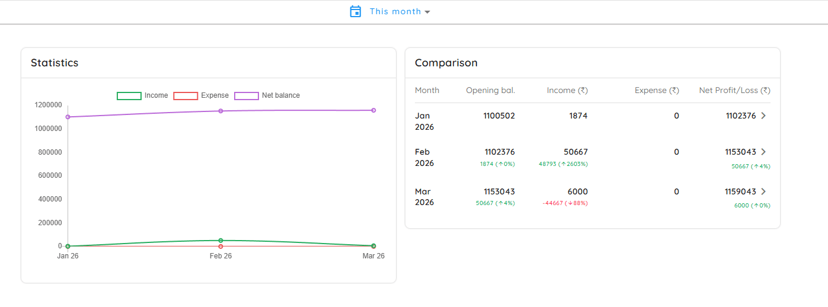
Task: Open the Mar 2026 net profit value 1159043
Action: (x=740, y=191)
